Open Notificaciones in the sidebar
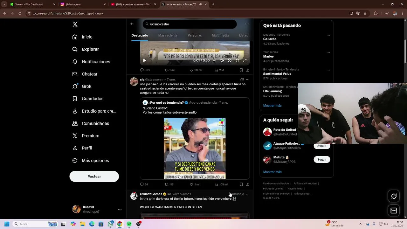 coord(91,62)
